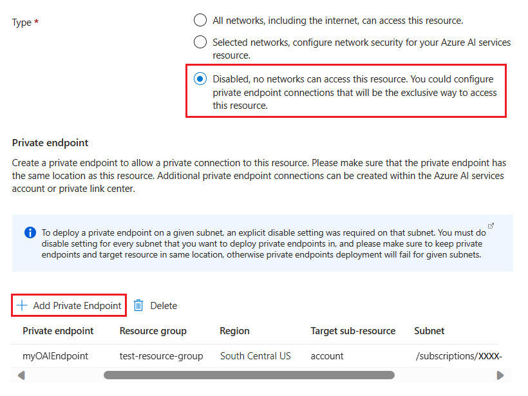This screenshot has height=396, width=528.
Task: Click the test-resource-group cell
Action: [160, 355]
